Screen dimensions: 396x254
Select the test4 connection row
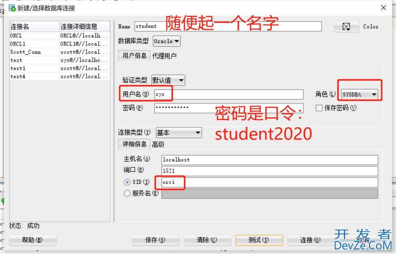click(x=60, y=76)
